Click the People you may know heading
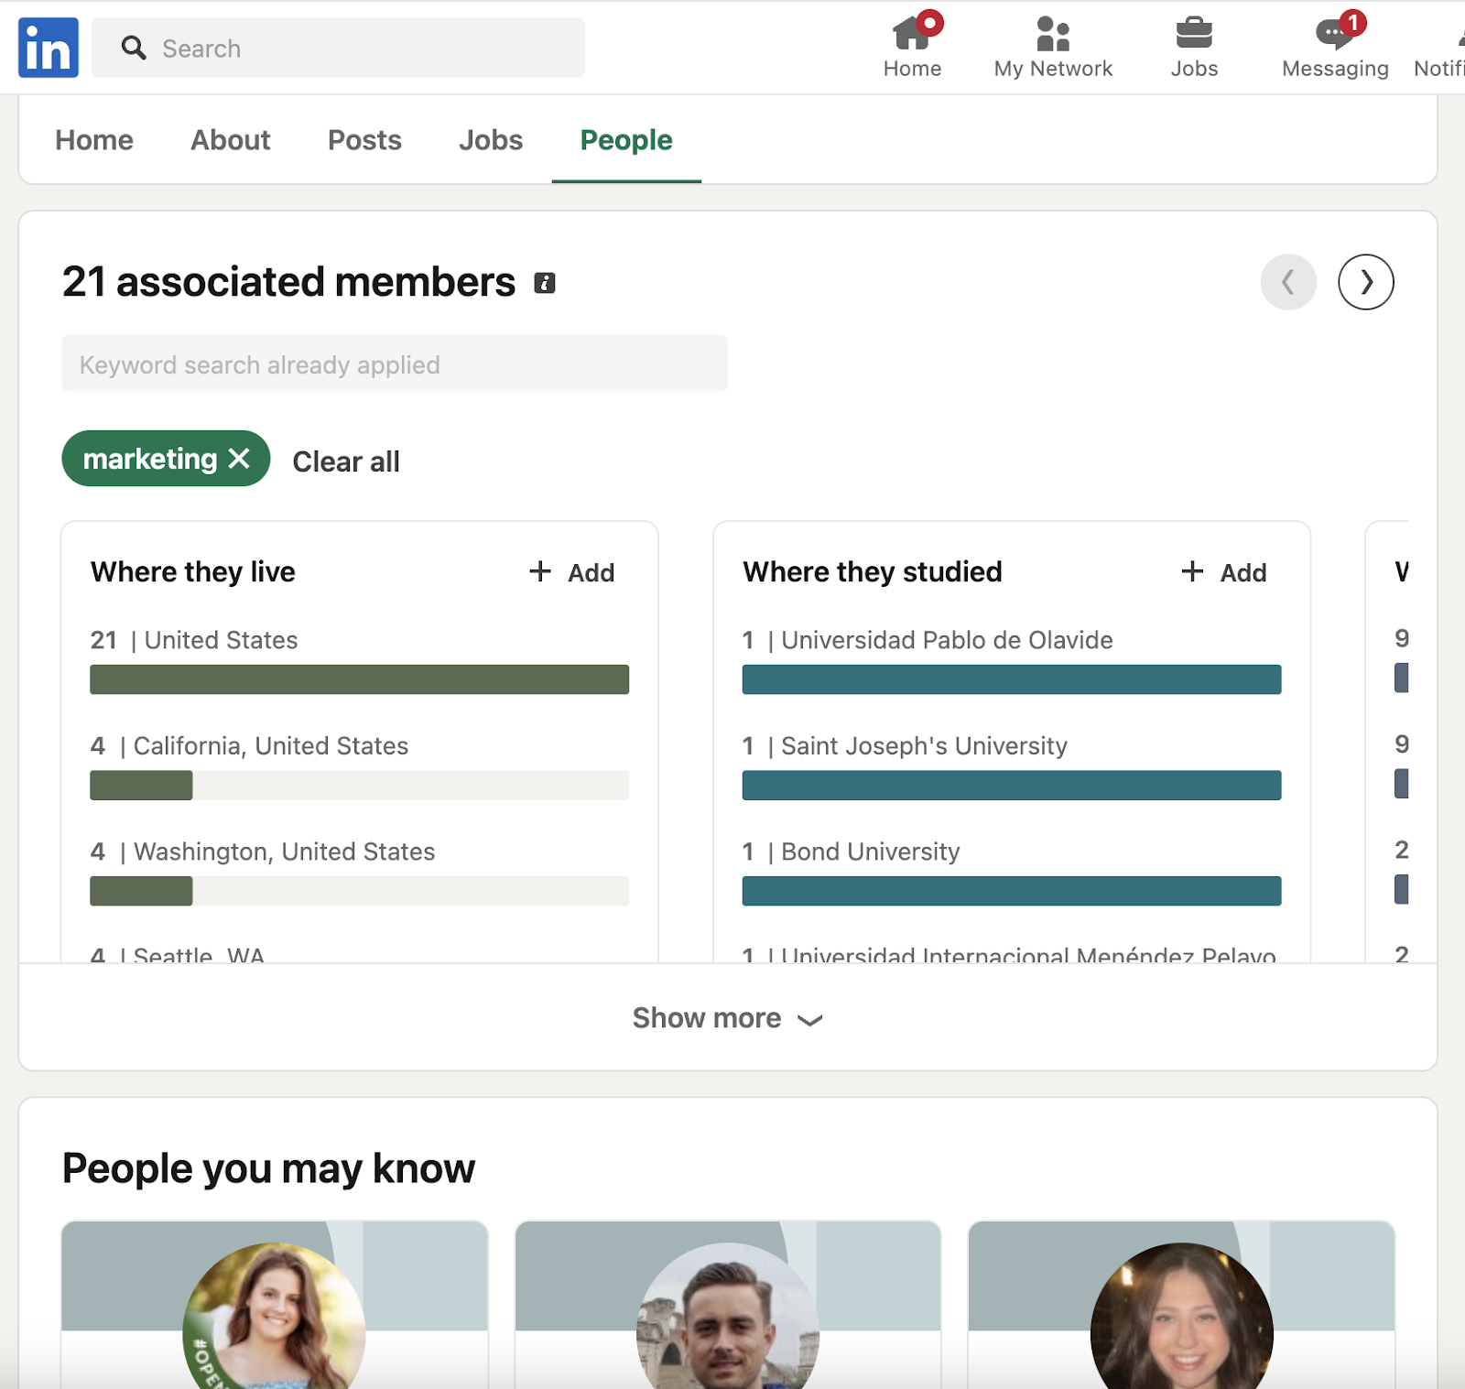 point(268,1168)
